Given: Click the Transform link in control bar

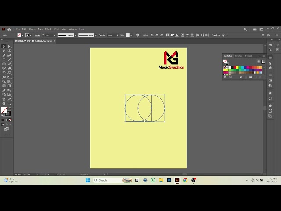Looking at the screenshot, I should (216, 35).
